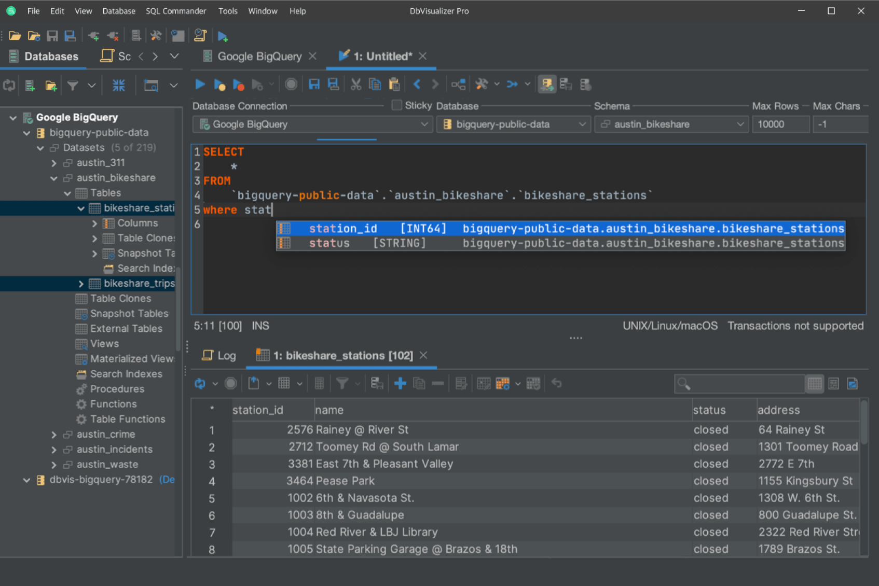Viewport: 879px width, 586px height.
Task: Select the Procedures node in the tree
Action: (x=117, y=389)
